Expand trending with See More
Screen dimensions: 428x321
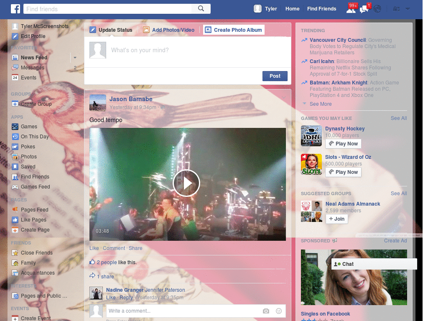(x=321, y=104)
